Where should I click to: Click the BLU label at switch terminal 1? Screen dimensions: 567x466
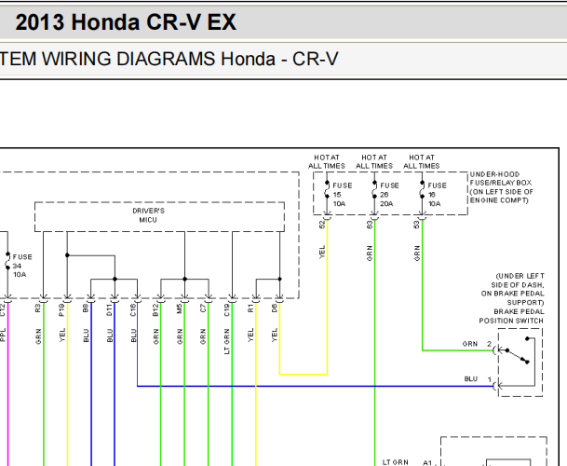(471, 379)
